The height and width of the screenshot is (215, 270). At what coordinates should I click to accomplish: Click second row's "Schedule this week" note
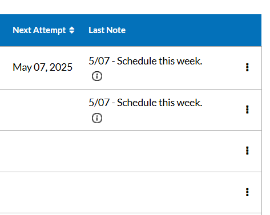coord(146,103)
